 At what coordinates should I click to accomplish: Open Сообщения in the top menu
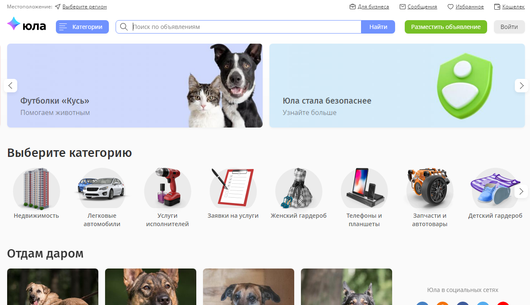[x=418, y=7]
